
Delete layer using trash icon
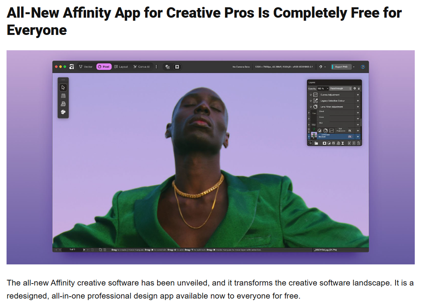(x=358, y=143)
